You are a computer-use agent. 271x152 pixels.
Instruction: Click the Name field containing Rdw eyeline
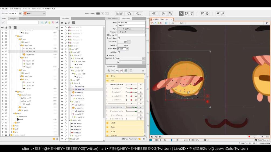[131, 23]
